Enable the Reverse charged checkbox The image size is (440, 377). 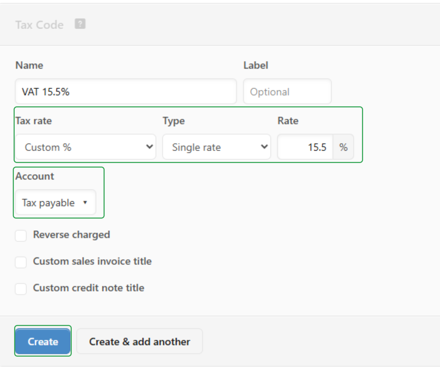(x=21, y=235)
